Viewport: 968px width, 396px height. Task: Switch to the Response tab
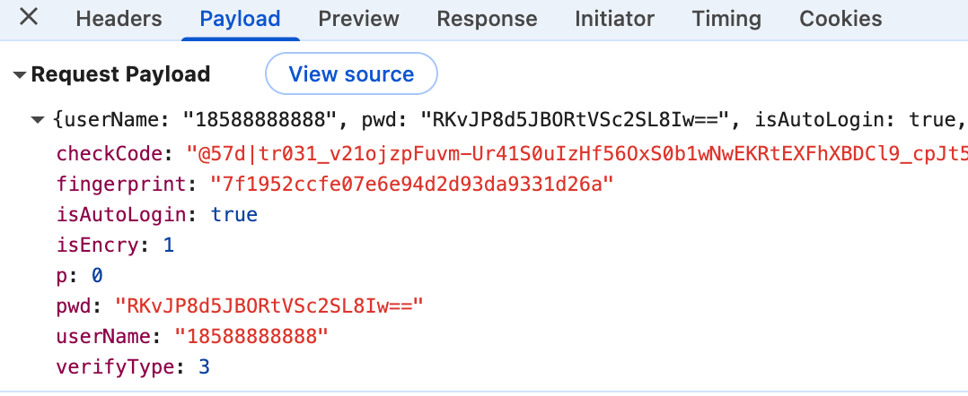coord(487,19)
